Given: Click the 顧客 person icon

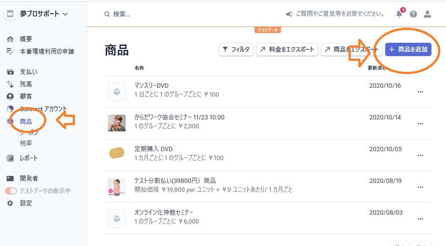Looking at the screenshot, I should [10, 97].
